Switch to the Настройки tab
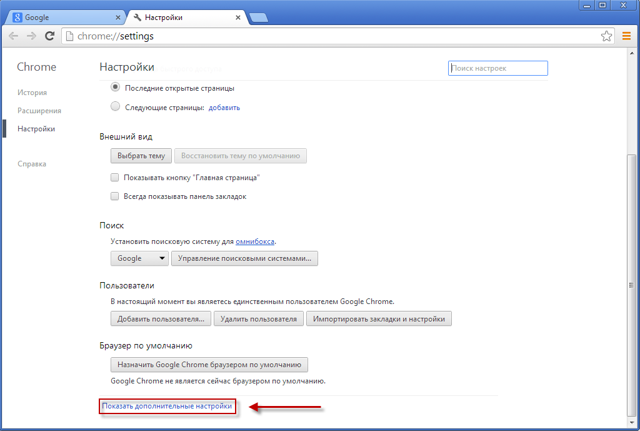The image size is (640, 431). 186,17
